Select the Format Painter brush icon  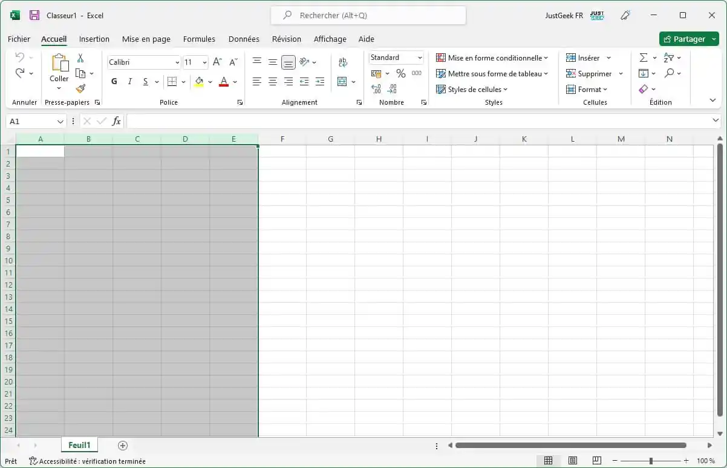tap(80, 88)
